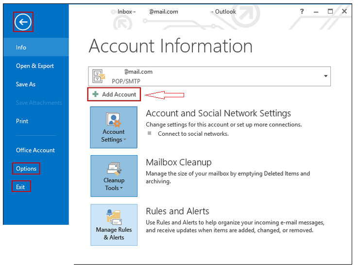Click the Rules and Alerts heading
The width and height of the screenshot is (358, 271).
pyautogui.click(x=177, y=211)
